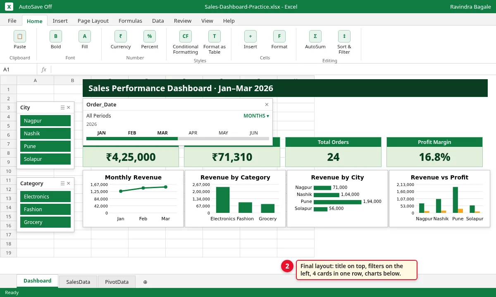The height and width of the screenshot is (297, 496).
Task: Toggle the Solapur city filter
Action: tap(45, 159)
